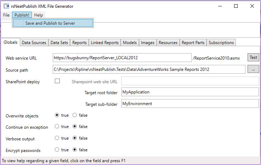The width and height of the screenshot is (261, 165).
Task: Go to the Report Parts tab
Action: 193,43
